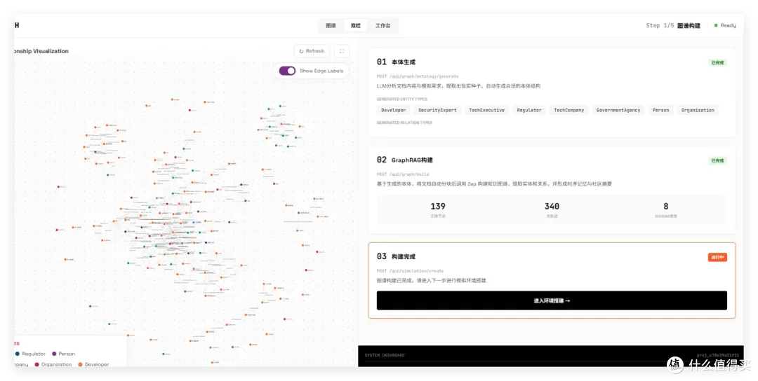Screen dimensions: 758x381
Task: Click the 进行中 badge of 构建完成
Action: pyautogui.click(x=717, y=257)
